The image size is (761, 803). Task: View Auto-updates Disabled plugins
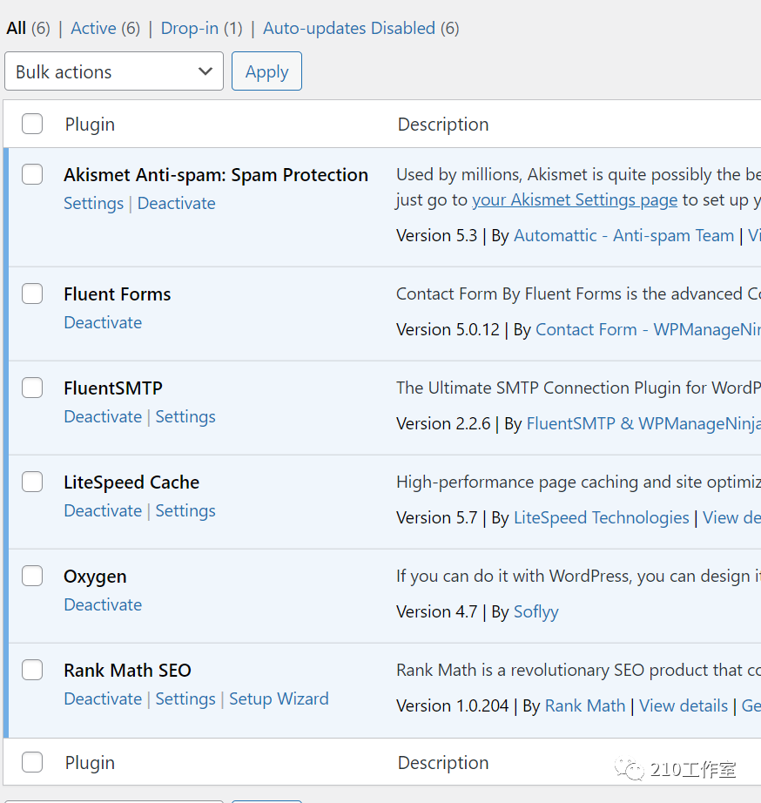point(348,28)
